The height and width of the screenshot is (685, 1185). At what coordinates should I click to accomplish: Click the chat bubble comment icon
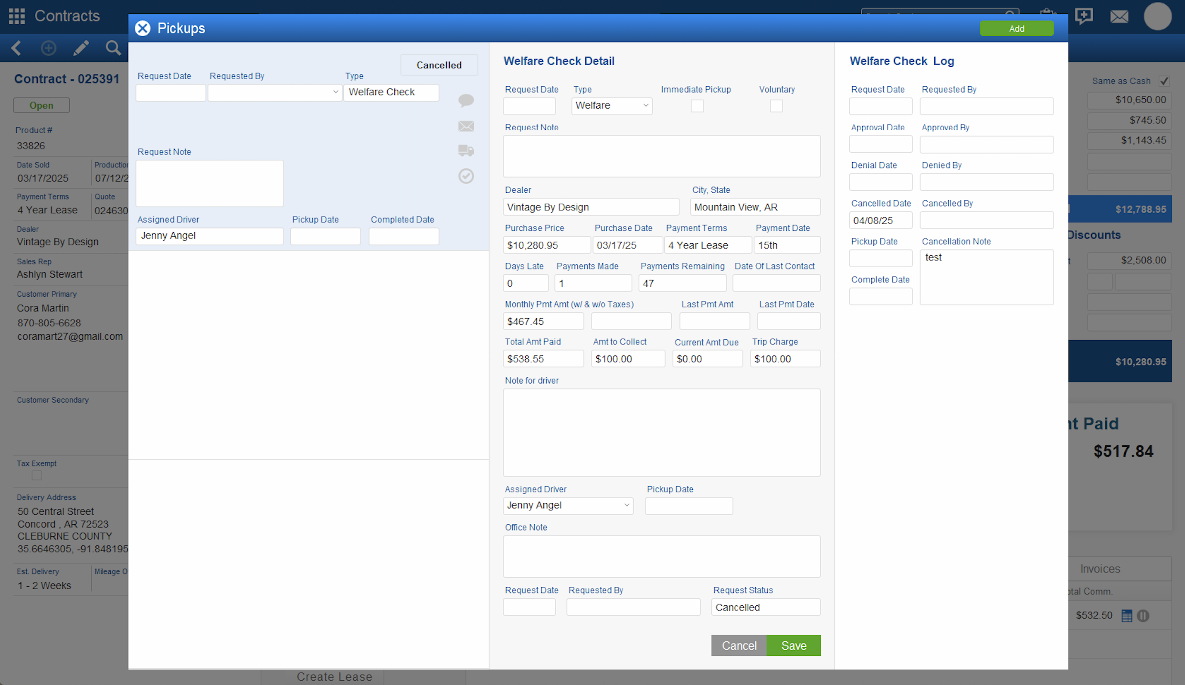coord(466,100)
